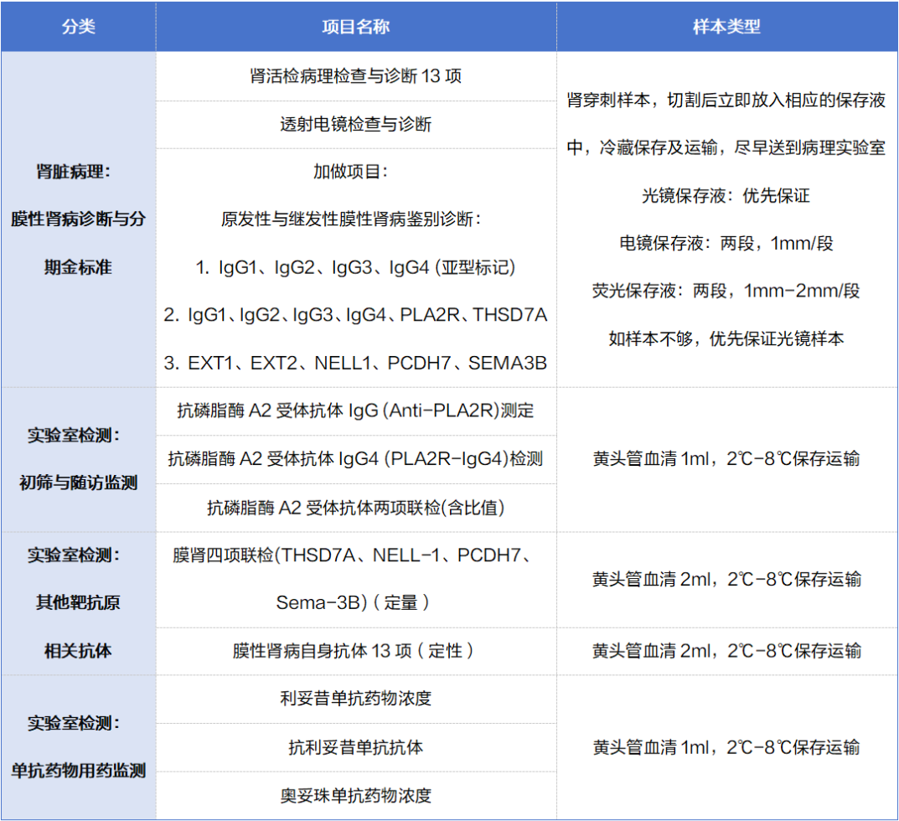The height and width of the screenshot is (821, 899).
Task: Click the 样本类型 column header
Action: (726, 26)
